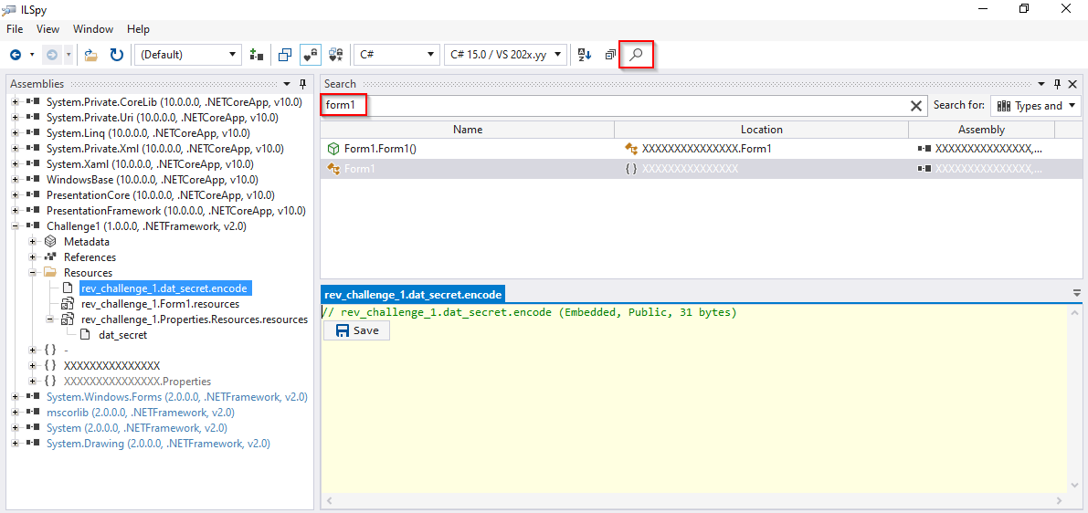Toggle show all types and members button

[336, 55]
